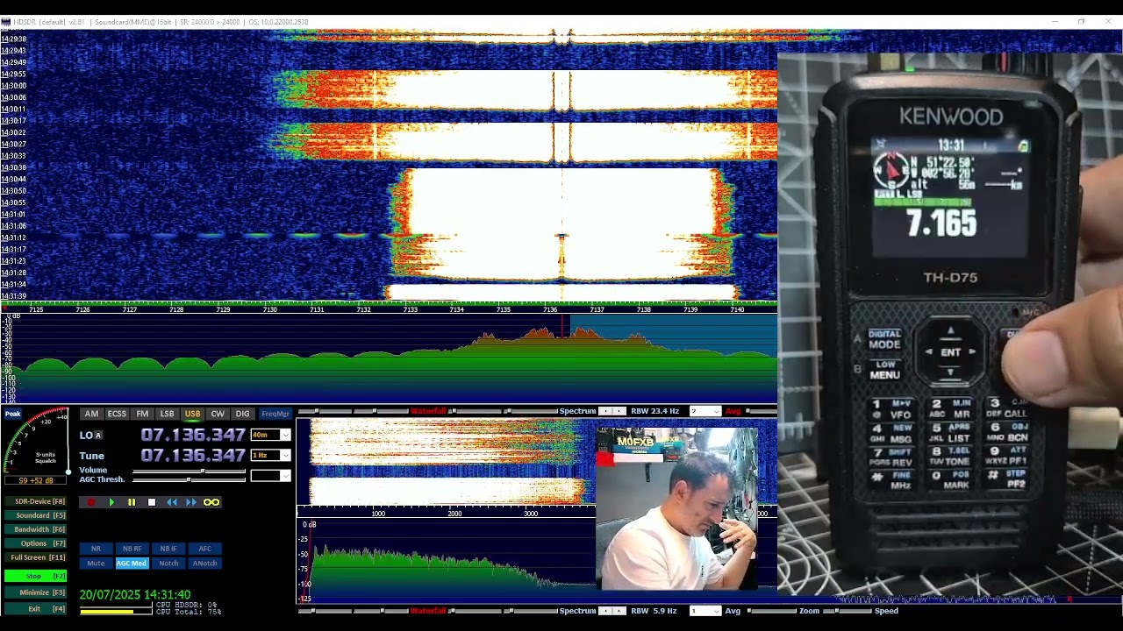Mute the audio output
The height and width of the screenshot is (631, 1123).
(96, 564)
